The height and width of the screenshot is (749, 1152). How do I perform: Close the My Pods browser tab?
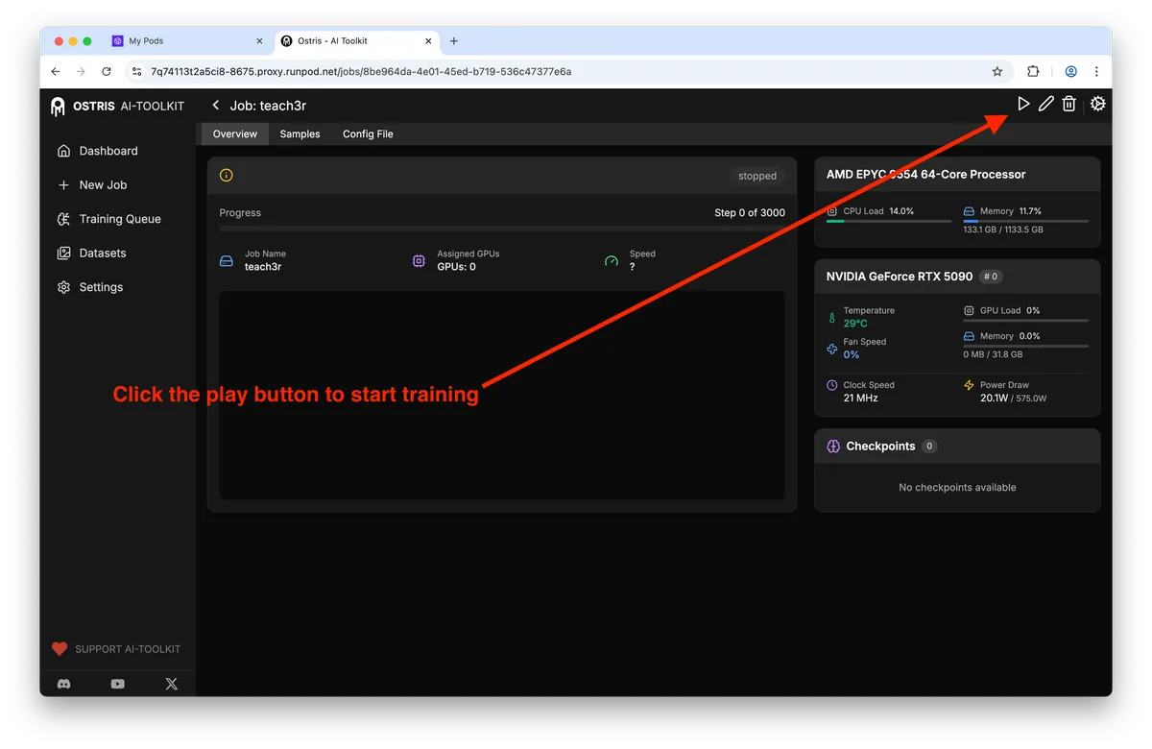coord(259,41)
